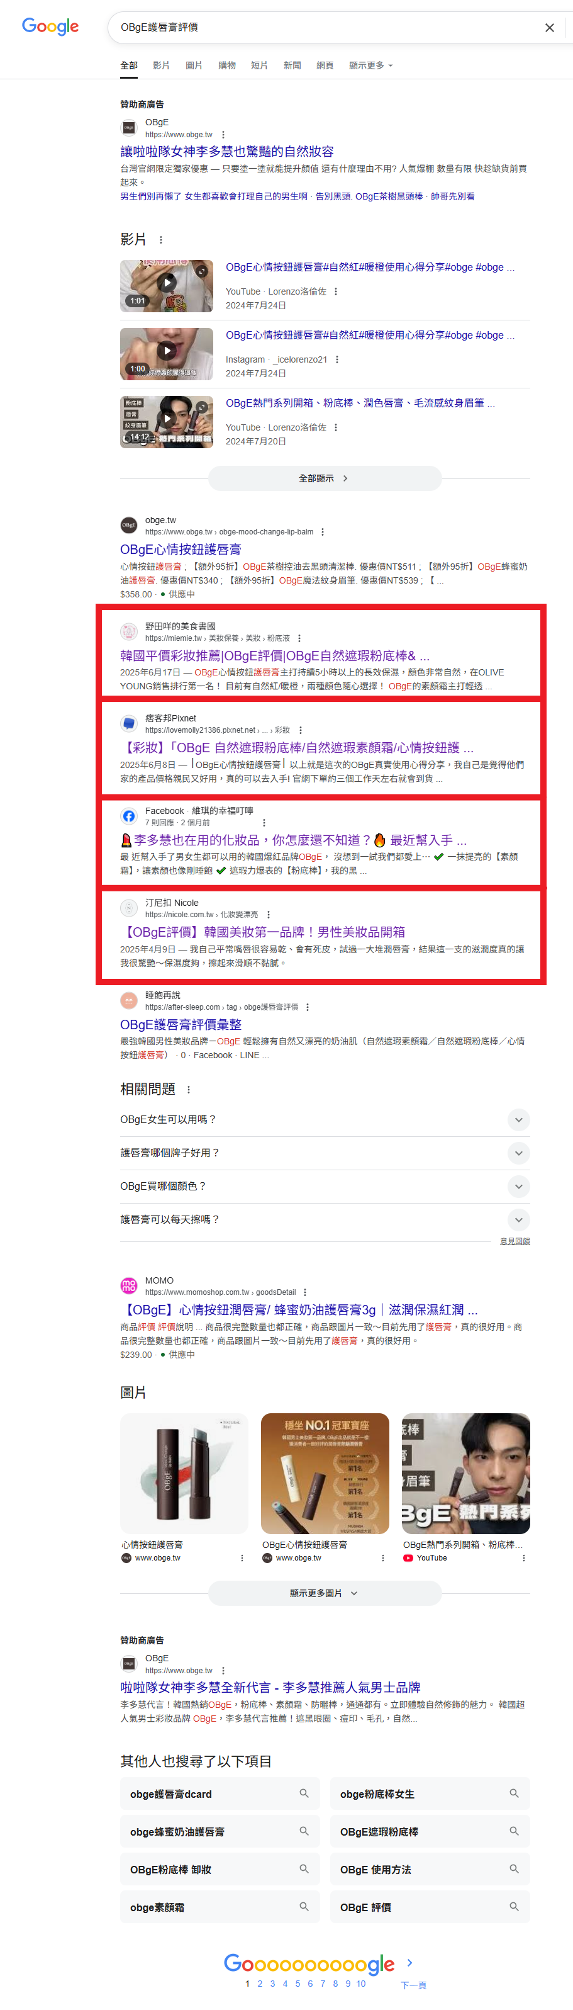Expand question 護唇膏可以每天擦嗎？
The width and height of the screenshot is (573, 2010).
(325, 1219)
